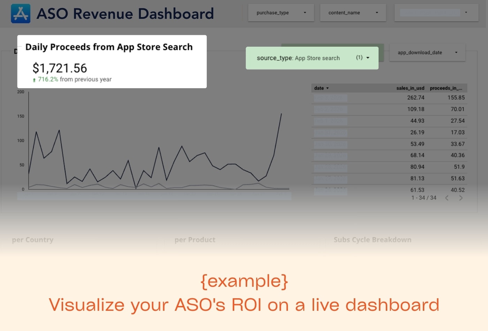The height and width of the screenshot is (331, 488).
Task: Click the sort arrow beside the date column
Action: (327, 88)
